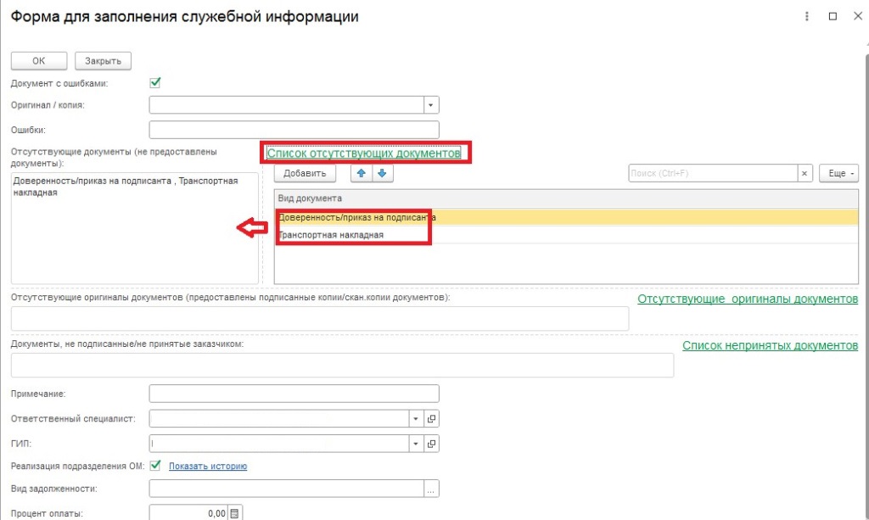Expand the Ответственный специалист dropdown
Viewport: 869px width, 520px height.
(x=416, y=419)
